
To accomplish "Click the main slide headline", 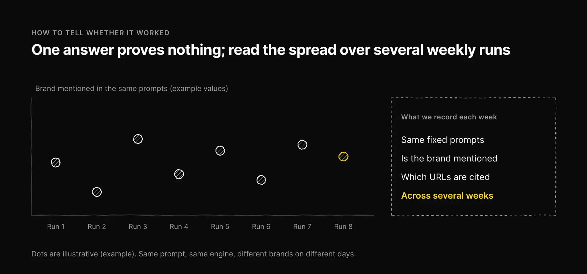I will pyautogui.click(x=271, y=50).
